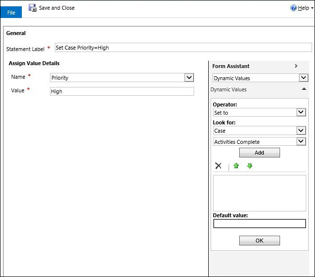Open the Activities Complete dropdown
The image size is (315, 277).
pos(301,141)
